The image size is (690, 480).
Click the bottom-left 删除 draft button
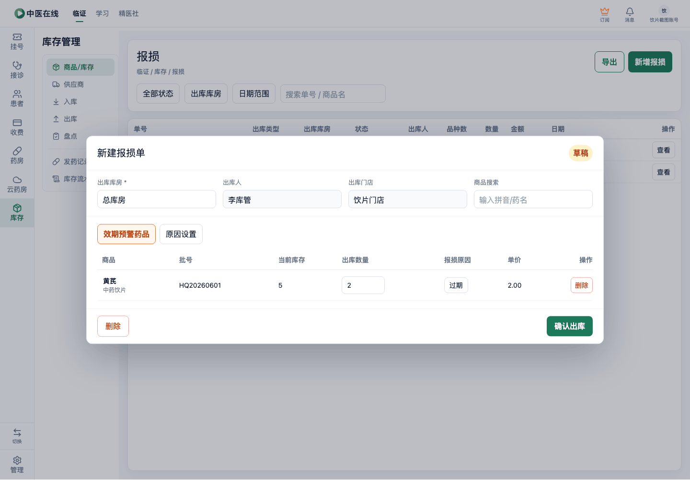pyautogui.click(x=113, y=326)
